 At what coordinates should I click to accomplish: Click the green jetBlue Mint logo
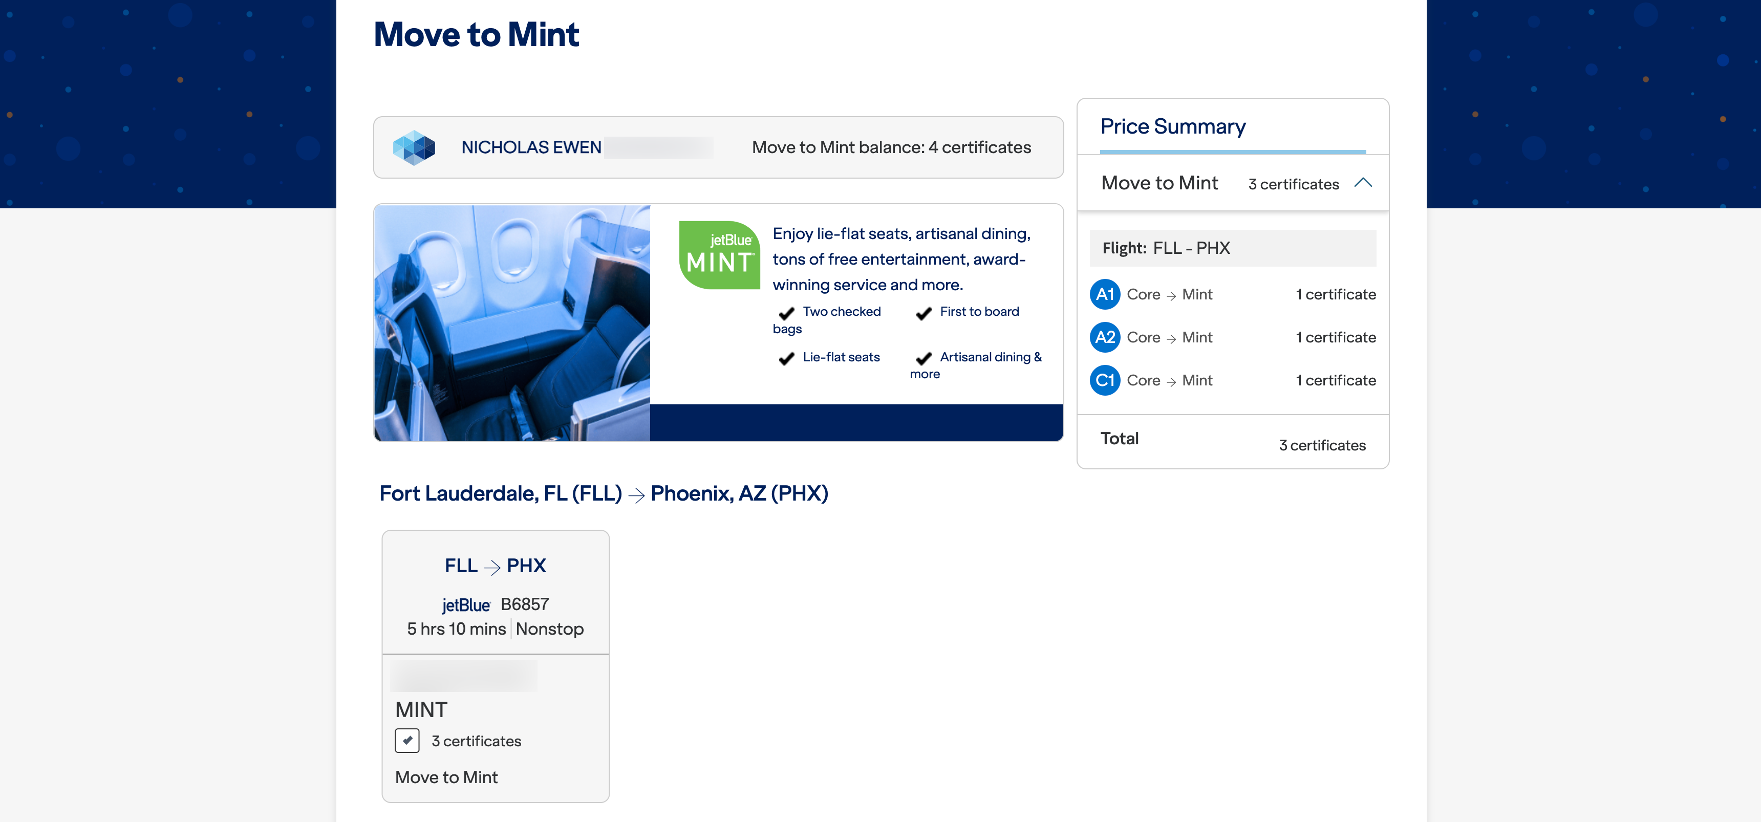click(719, 255)
